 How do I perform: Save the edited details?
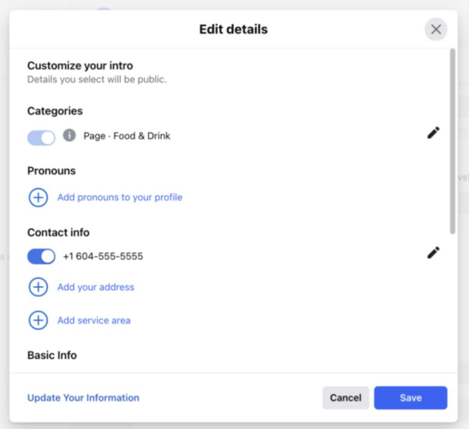click(x=411, y=397)
